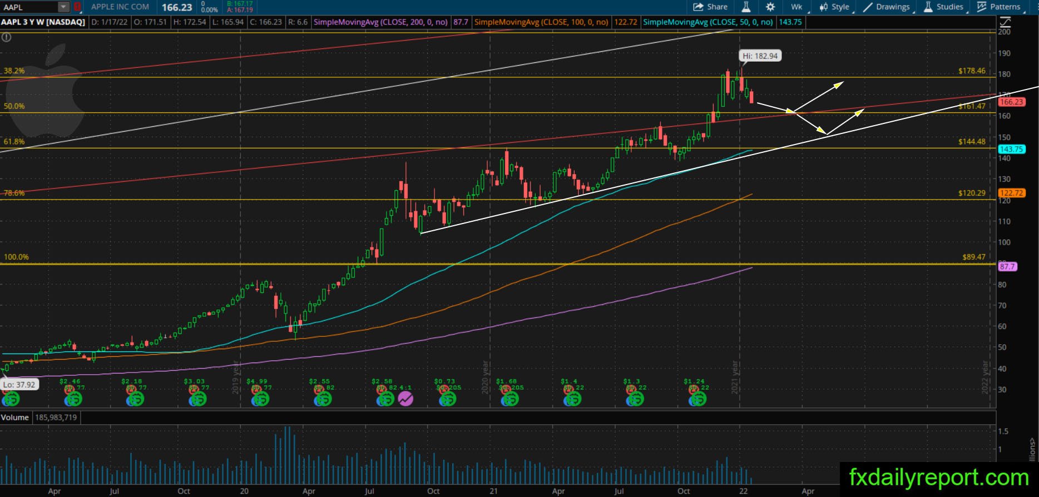
Task: Click the Lo: 37.92 price bubble
Action: click(19, 385)
